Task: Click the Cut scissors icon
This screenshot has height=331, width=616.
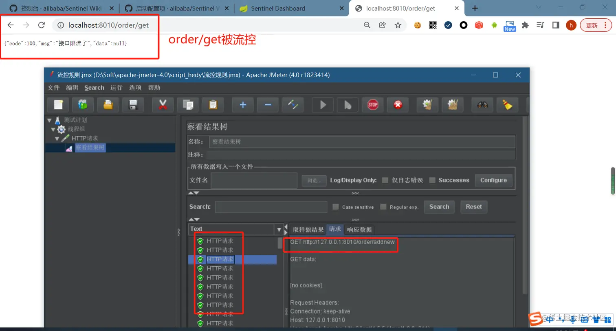Action: 163,105
